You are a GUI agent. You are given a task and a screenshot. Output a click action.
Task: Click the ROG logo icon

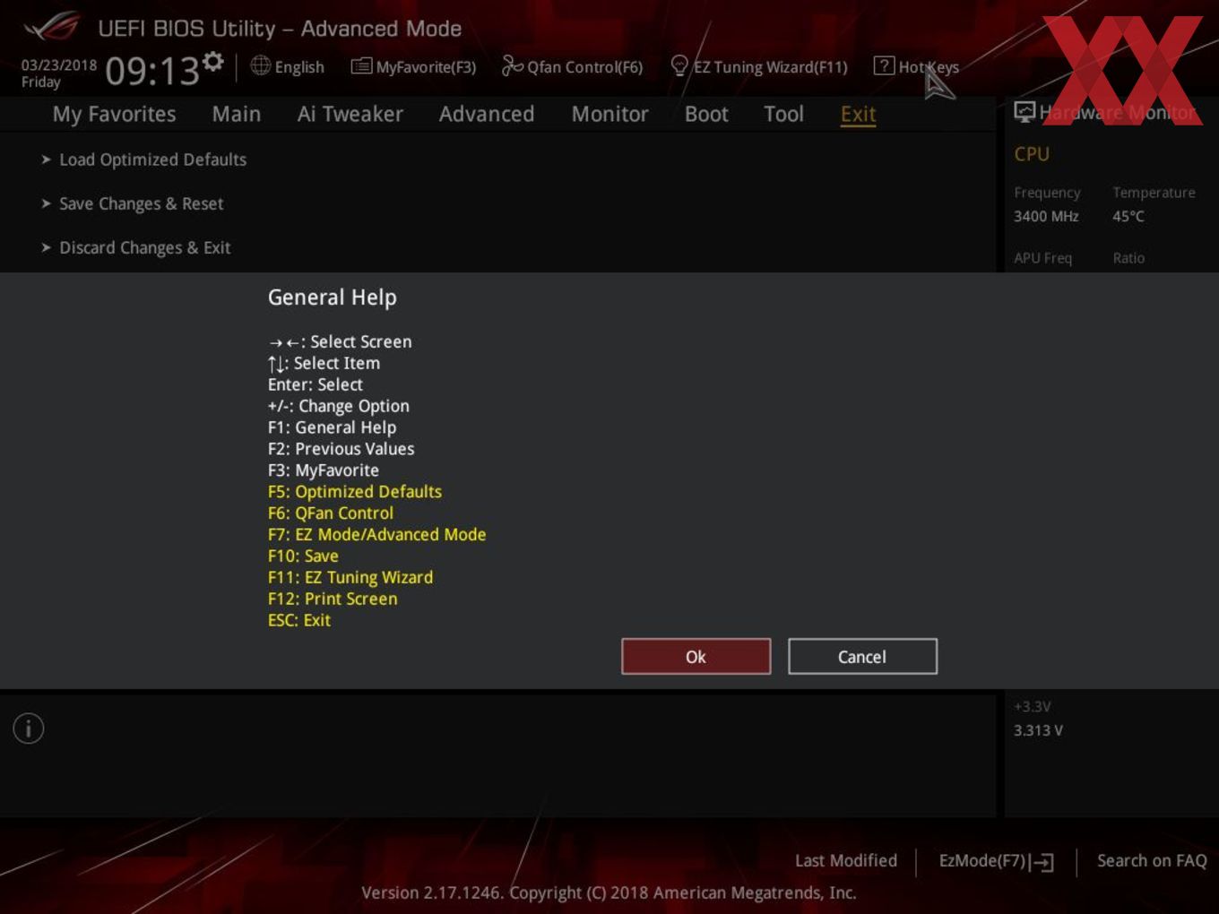coord(51,27)
